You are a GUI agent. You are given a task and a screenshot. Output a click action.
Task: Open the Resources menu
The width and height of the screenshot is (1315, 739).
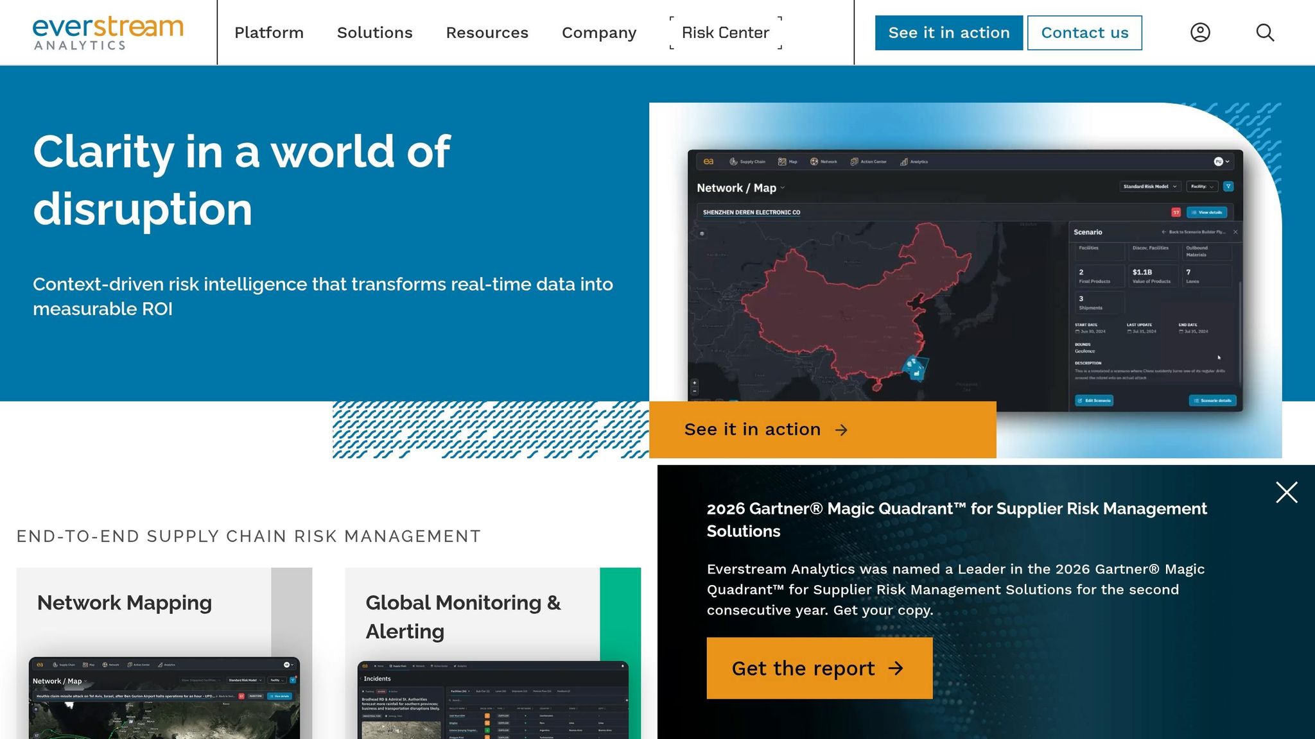pyautogui.click(x=487, y=33)
